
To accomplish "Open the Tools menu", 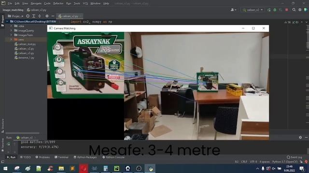I will (77, 3).
